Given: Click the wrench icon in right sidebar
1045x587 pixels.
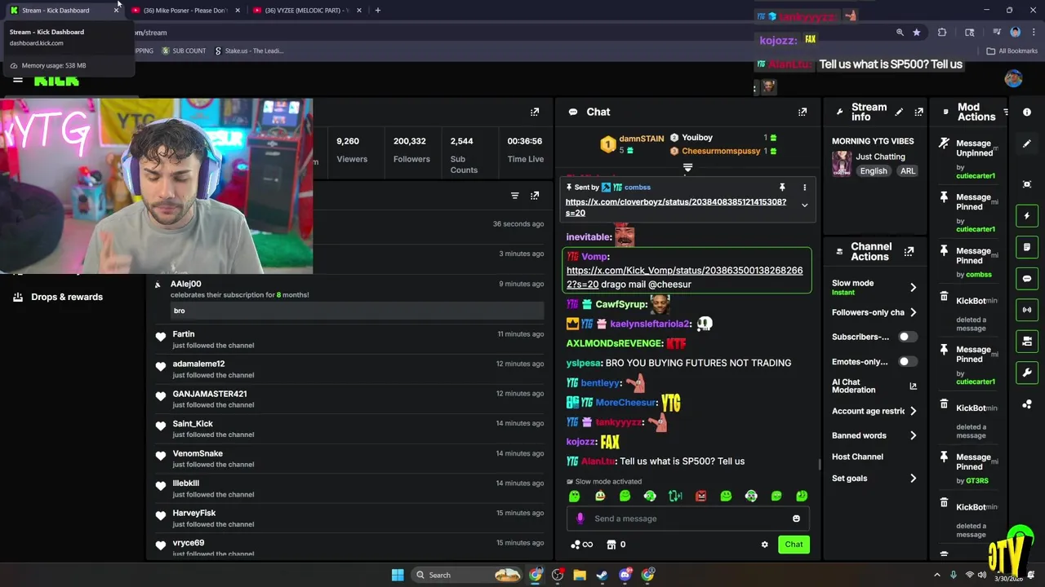Looking at the screenshot, I should click(1027, 373).
